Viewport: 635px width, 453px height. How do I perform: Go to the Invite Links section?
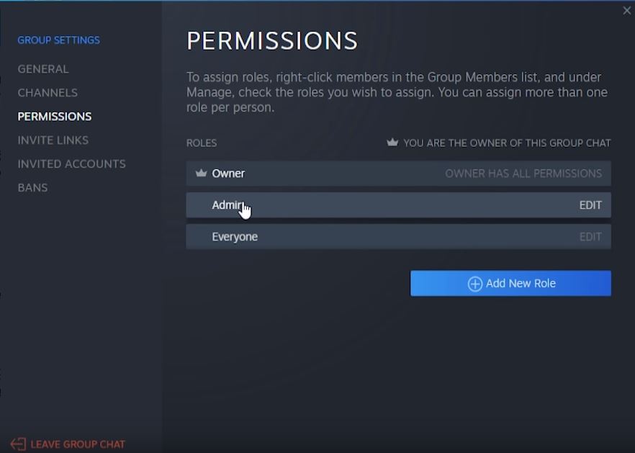coord(53,140)
